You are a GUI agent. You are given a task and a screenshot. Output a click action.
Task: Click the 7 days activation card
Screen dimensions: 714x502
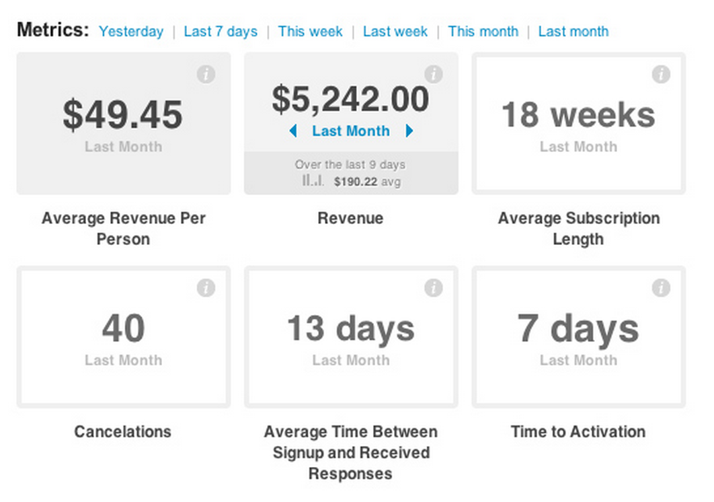(x=578, y=337)
